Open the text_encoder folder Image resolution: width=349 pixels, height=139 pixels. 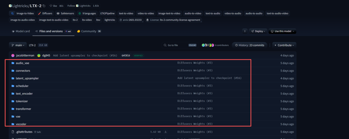[24, 94]
